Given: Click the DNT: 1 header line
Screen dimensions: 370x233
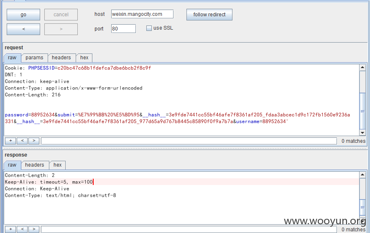Looking at the screenshot, I should tap(13, 75).
